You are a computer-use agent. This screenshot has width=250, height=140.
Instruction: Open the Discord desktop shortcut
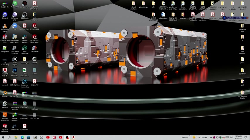point(5,15)
